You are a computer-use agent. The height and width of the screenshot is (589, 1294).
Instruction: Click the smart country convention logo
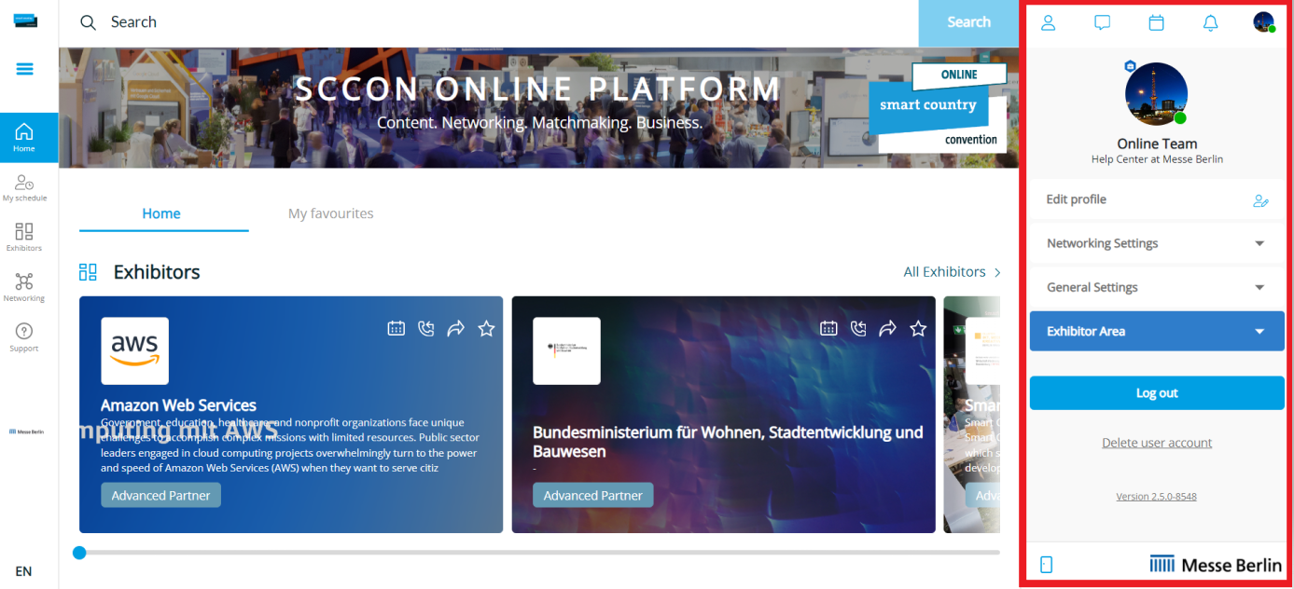pos(939,107)
